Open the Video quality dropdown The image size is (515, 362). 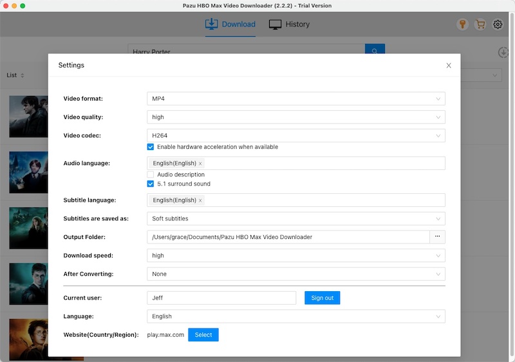[x=296, y=117]
